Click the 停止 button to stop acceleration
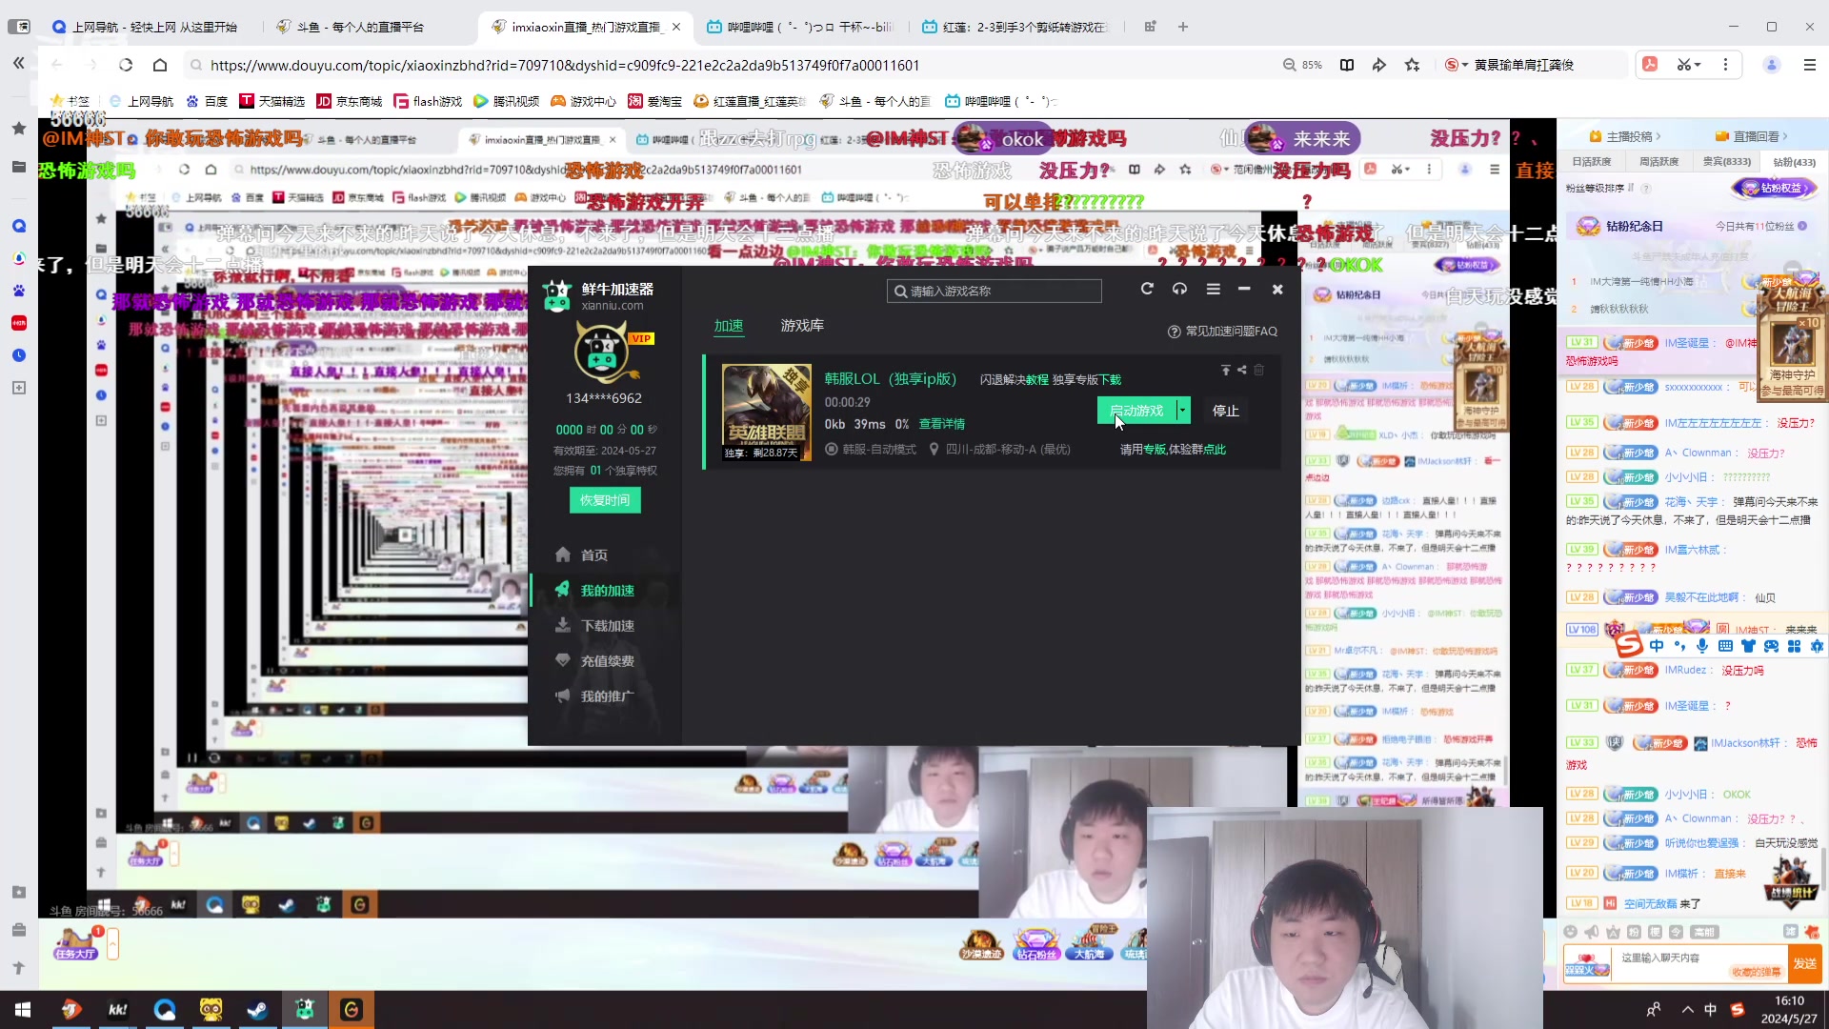 click(1224, 410)
